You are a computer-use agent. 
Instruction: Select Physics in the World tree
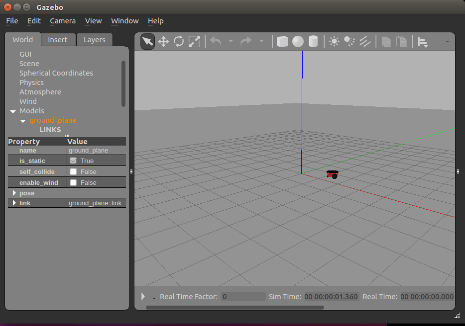(x=31, y=82)
